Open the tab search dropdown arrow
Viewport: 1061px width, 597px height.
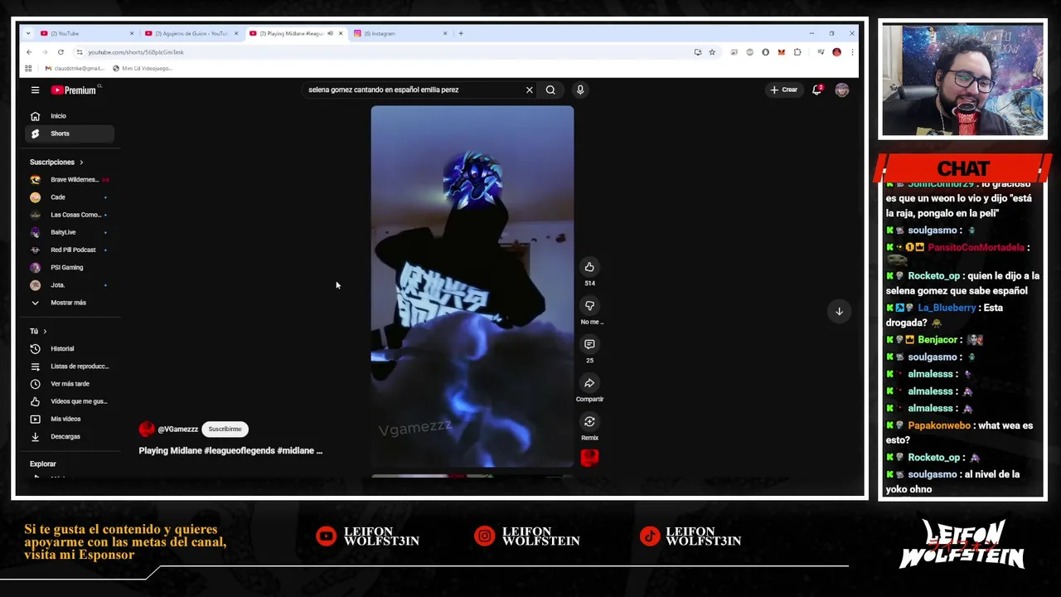pyautogui.click(x=28, y=33)
